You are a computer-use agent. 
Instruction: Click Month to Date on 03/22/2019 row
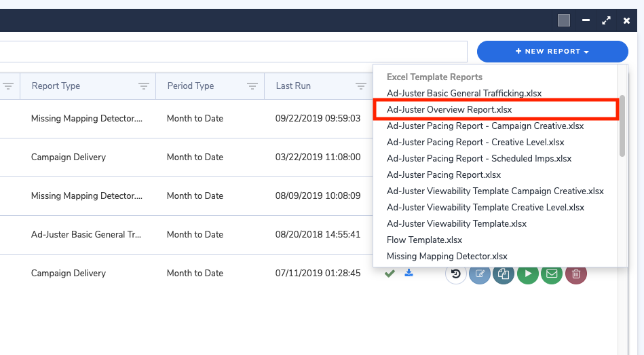coord(195,157)
